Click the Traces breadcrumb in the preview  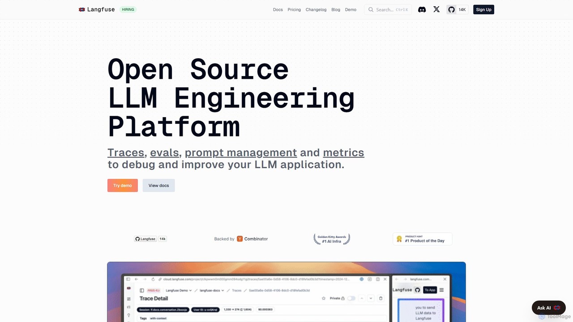point(237,290)
